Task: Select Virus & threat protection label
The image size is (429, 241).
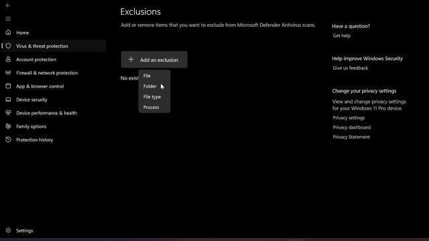Action: (42, 46)
